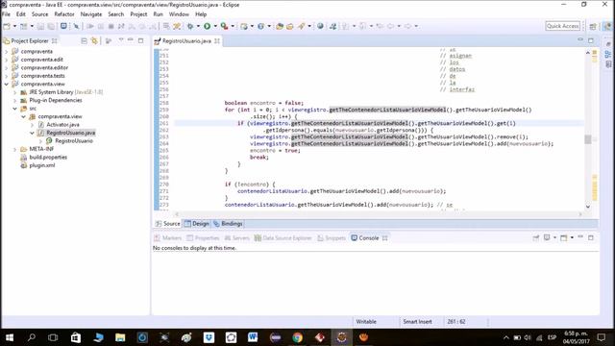Click the New file toolbar icon
This screenshot has height=346, width=615.
coord(7,26)
